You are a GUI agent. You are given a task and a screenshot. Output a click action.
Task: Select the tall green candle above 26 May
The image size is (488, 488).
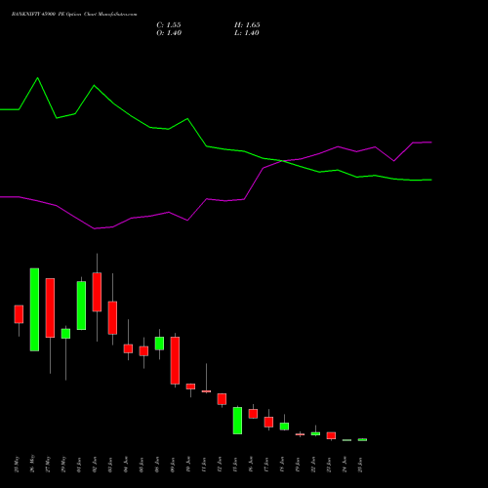34,309
